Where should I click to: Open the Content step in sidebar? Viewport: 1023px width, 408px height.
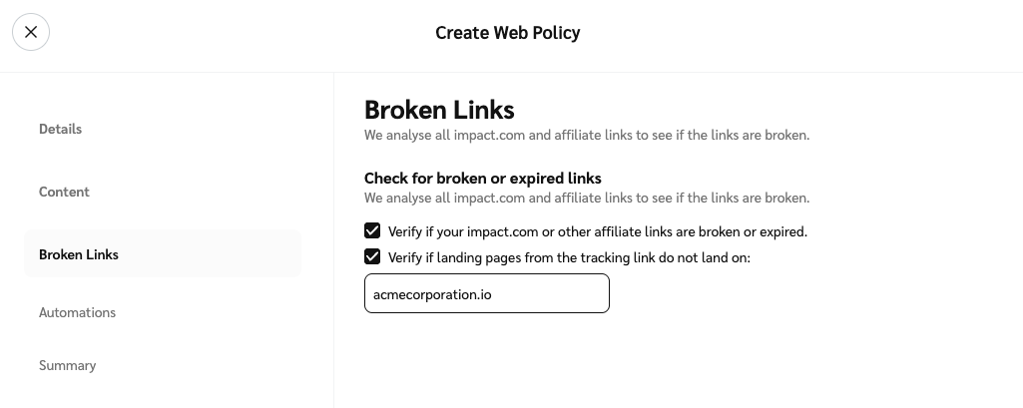tap(64, 192)
